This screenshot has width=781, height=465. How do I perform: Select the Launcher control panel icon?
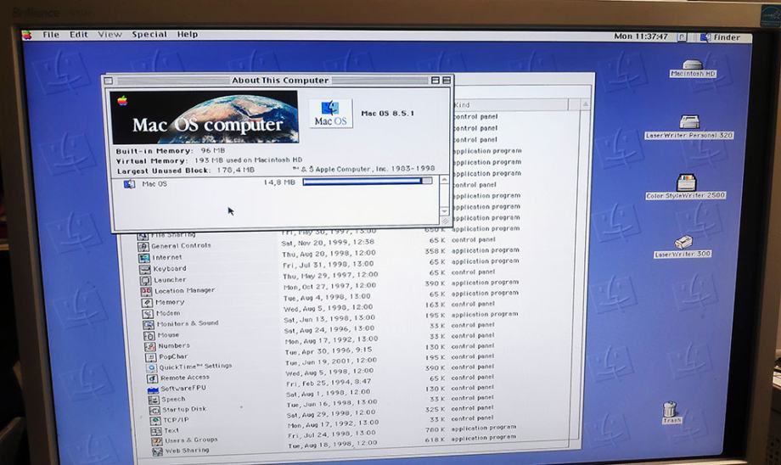click(x=145, y=280)
